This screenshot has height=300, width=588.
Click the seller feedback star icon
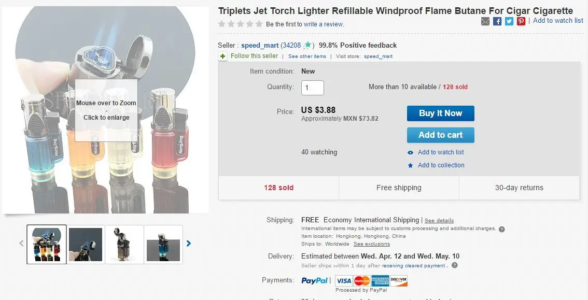click(307, 45)
